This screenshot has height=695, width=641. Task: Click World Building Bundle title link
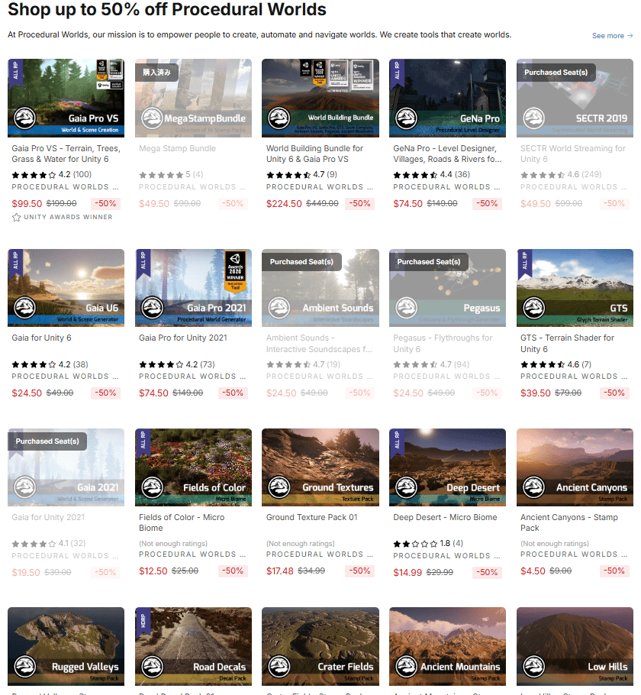point(314,154)
